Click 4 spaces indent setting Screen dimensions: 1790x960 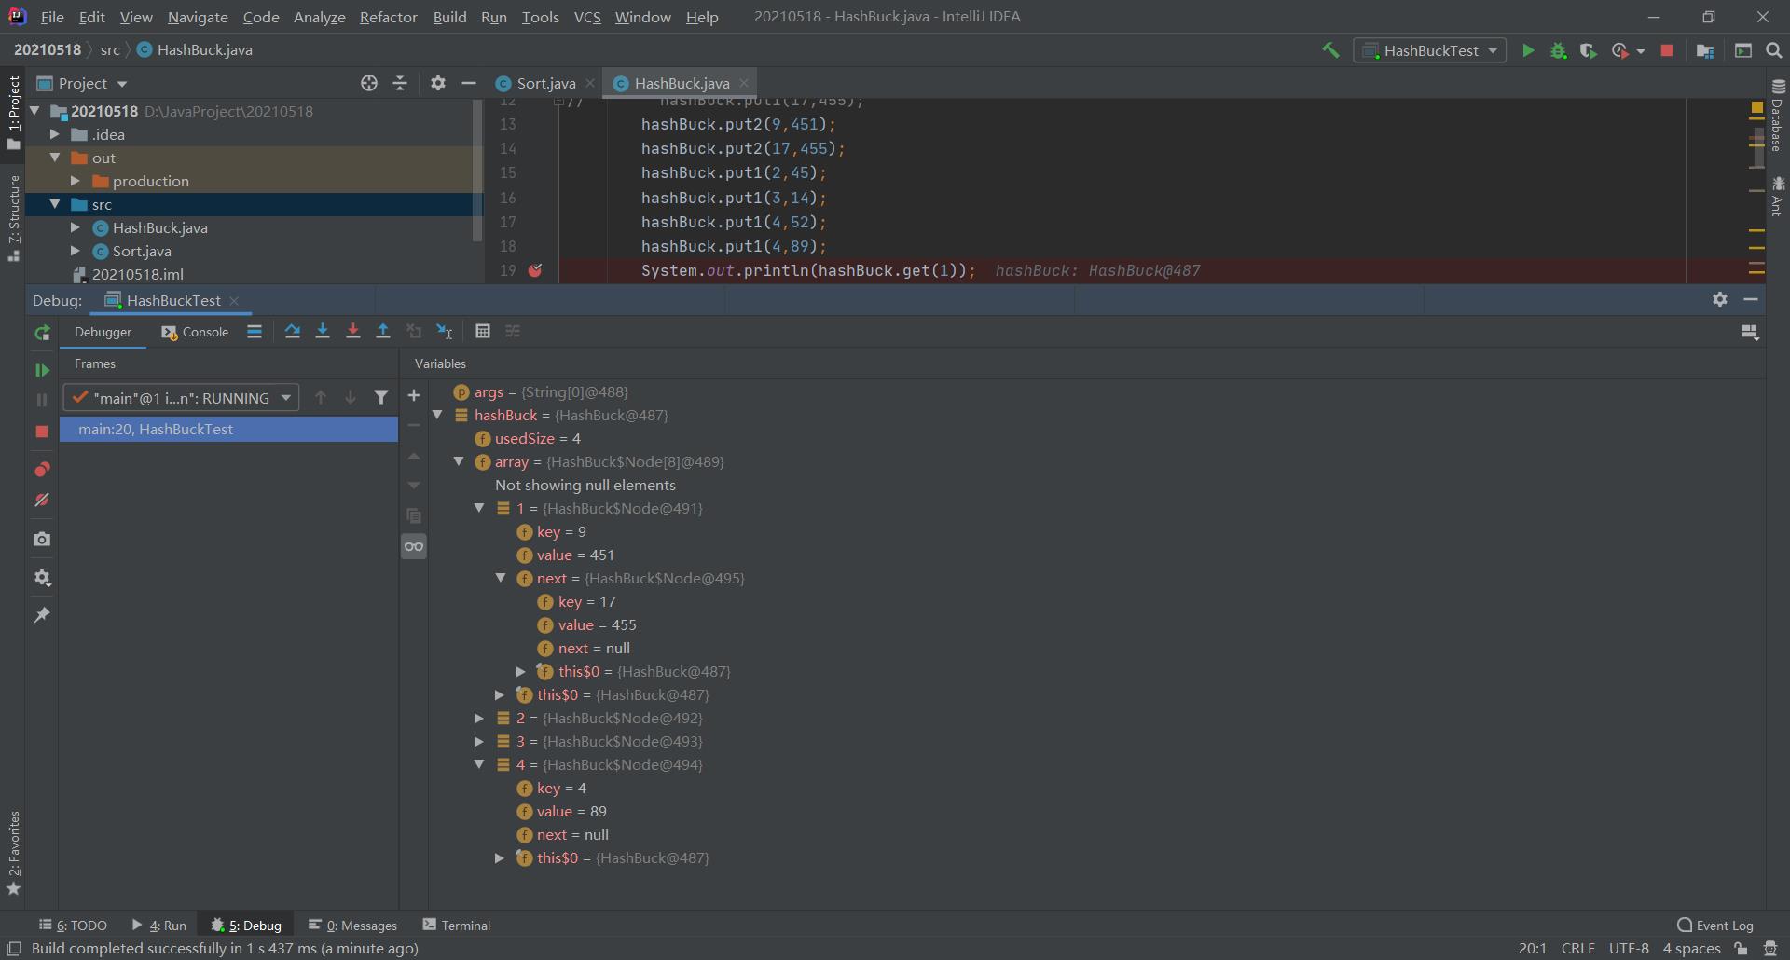click(x=1691, y=948)
